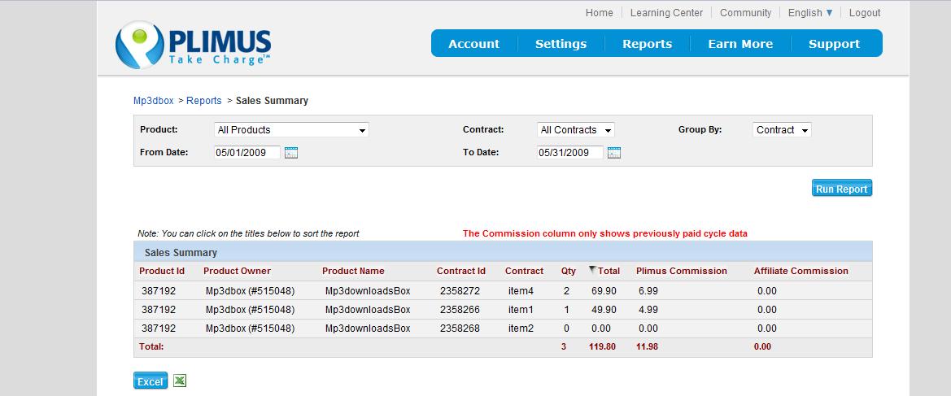Open the Reports menu
The height and width of the screenshot is (396, 951).
point(647,44)
